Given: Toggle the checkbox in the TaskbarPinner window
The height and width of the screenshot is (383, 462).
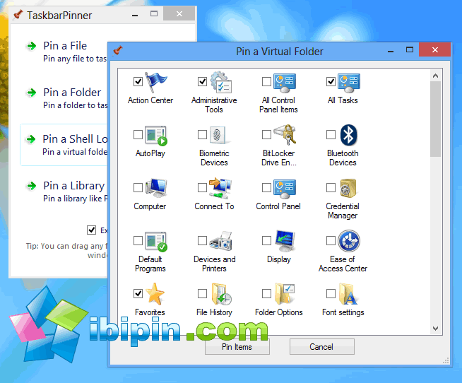Looking at the screenshot, I should tap(91, 230).
